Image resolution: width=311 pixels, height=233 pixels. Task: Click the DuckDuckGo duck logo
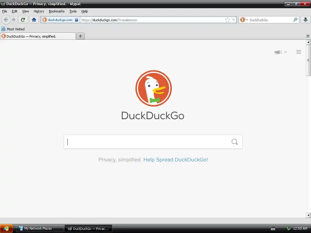153,88
